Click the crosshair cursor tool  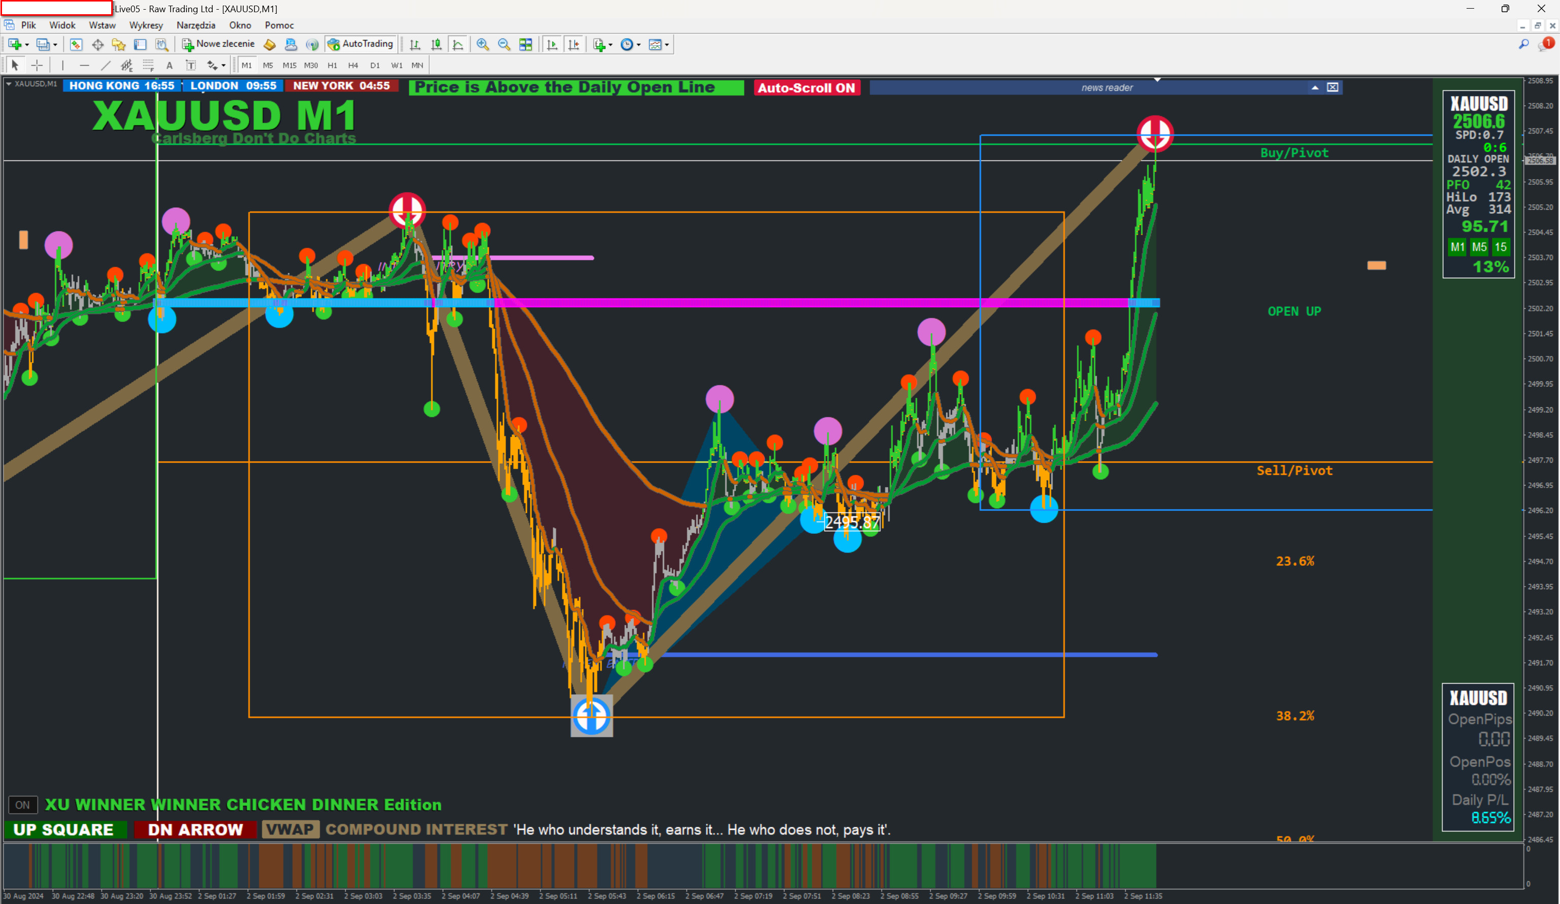[x=37, y=65]
